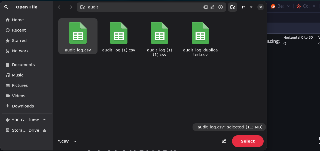Go forward with the right arrow
This screenshot has width=320, height=151.
tap(71, 7)
